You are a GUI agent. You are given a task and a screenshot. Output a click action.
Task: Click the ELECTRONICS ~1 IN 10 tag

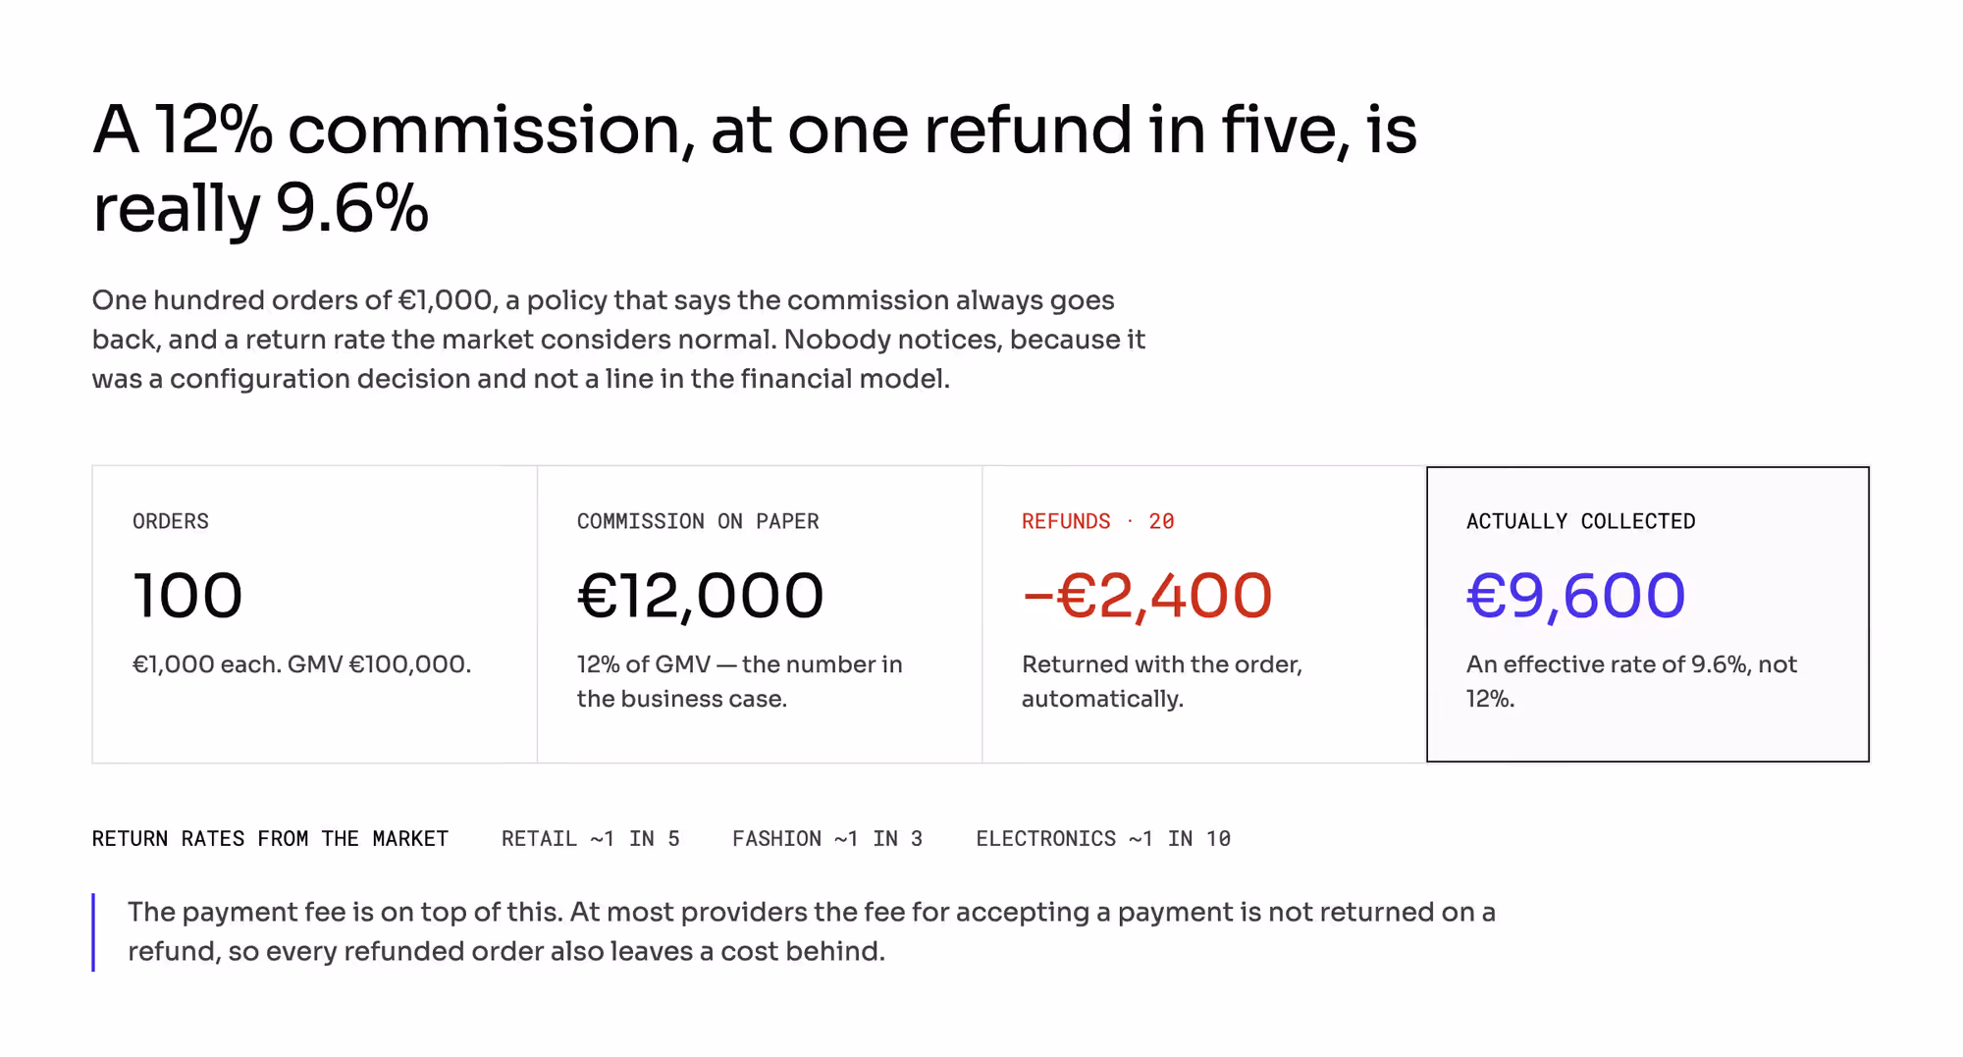1103,839
